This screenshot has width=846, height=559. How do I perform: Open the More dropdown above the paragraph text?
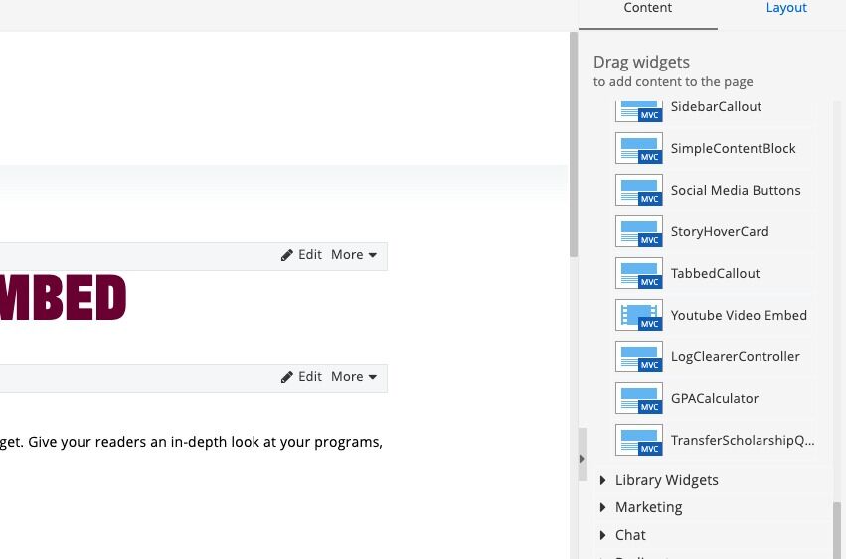tap(354, 376)
